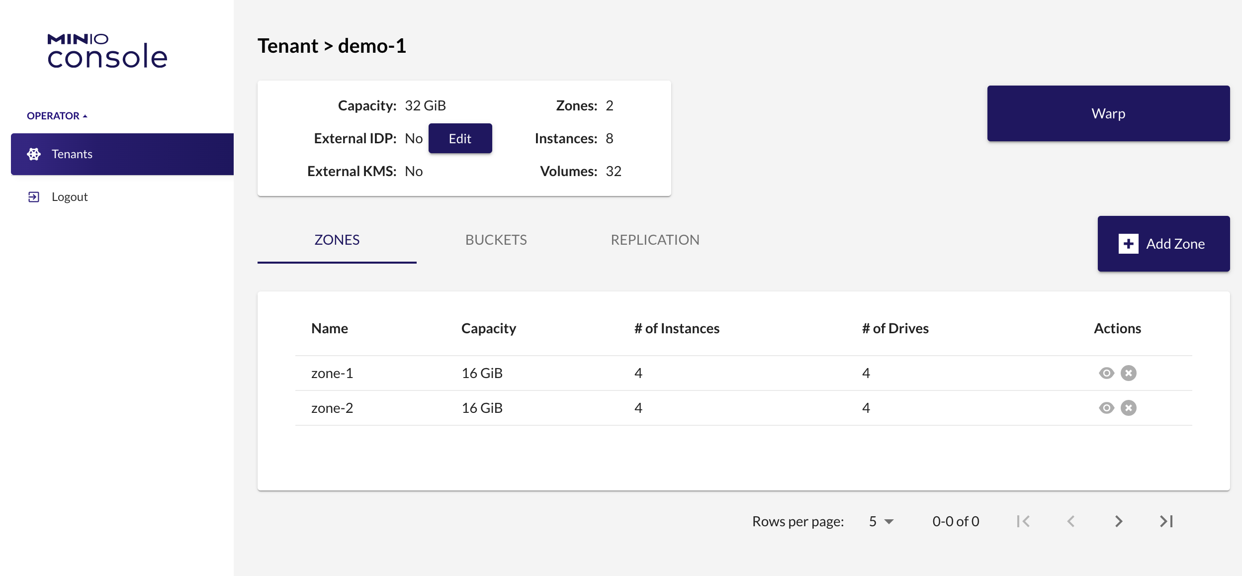1242x576 pixels.
Task: Click the Tenants sidebar icon
Action: tap(34, 154)
